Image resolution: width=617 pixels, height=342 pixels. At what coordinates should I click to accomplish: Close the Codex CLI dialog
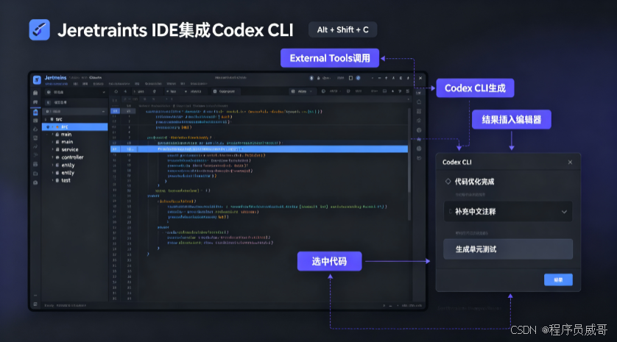pyautogui.click(x=570, y=162)
